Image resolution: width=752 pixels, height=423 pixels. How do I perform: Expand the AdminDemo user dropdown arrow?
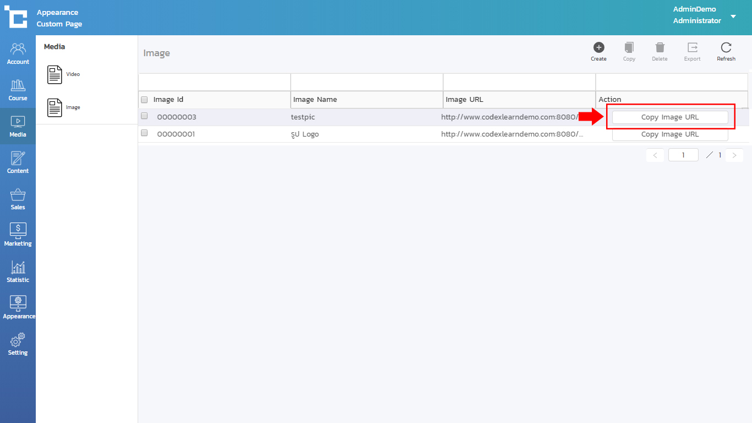click(x=733, y=17)
